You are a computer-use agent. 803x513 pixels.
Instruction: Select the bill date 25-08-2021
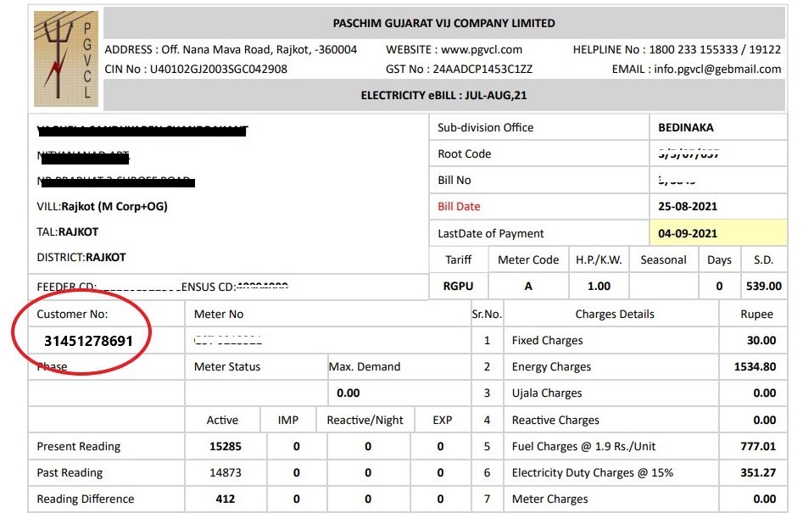[688, 206]
